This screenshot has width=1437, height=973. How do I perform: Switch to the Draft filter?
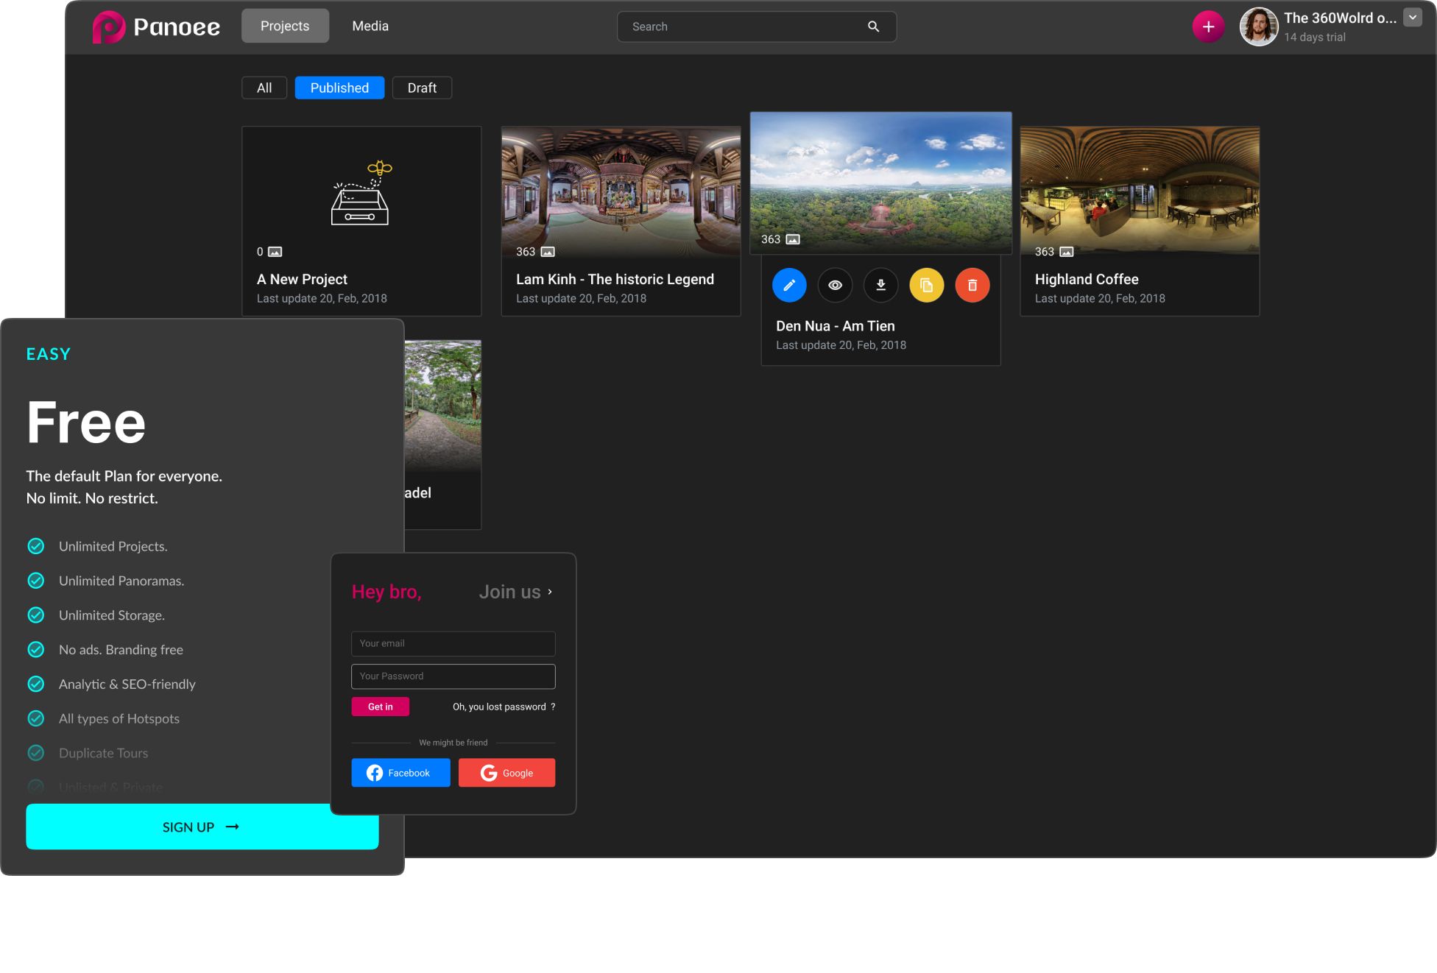(422, 88)
